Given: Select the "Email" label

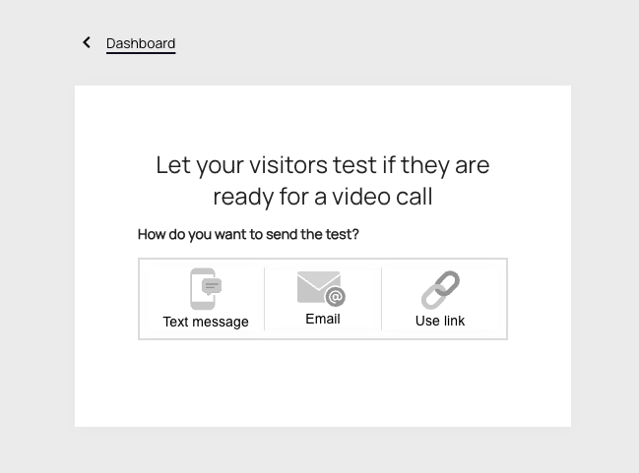Looking at the screenshot, I should pyautogui.click(x=323, y=319).
